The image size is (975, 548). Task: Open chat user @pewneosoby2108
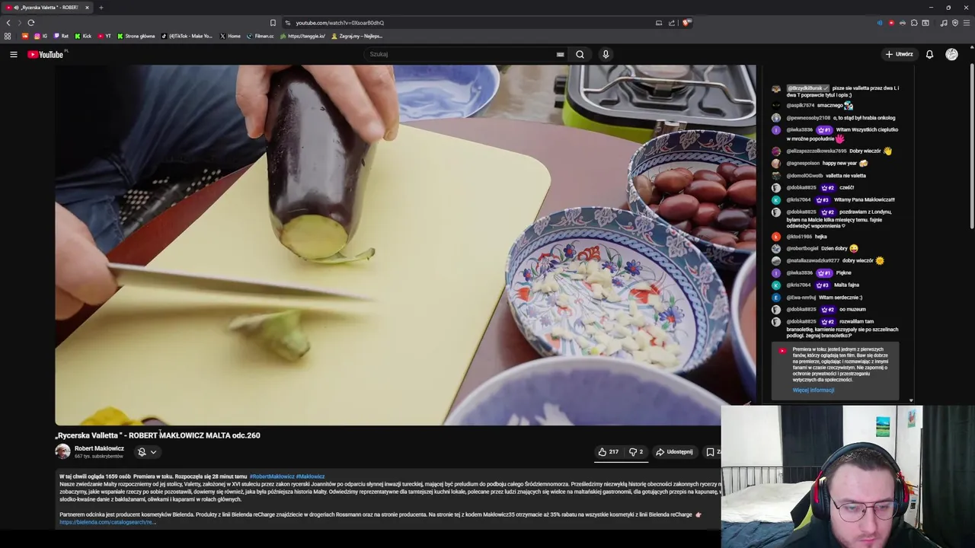click(808, 118)
